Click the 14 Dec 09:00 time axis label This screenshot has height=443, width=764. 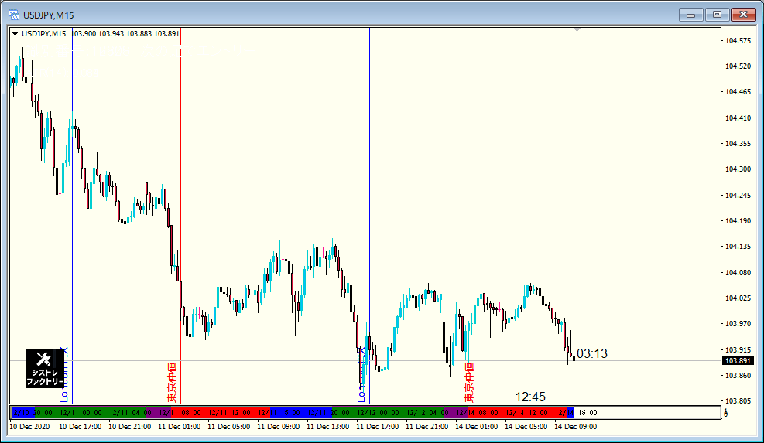pyautogui.click(x=575, y=427)
